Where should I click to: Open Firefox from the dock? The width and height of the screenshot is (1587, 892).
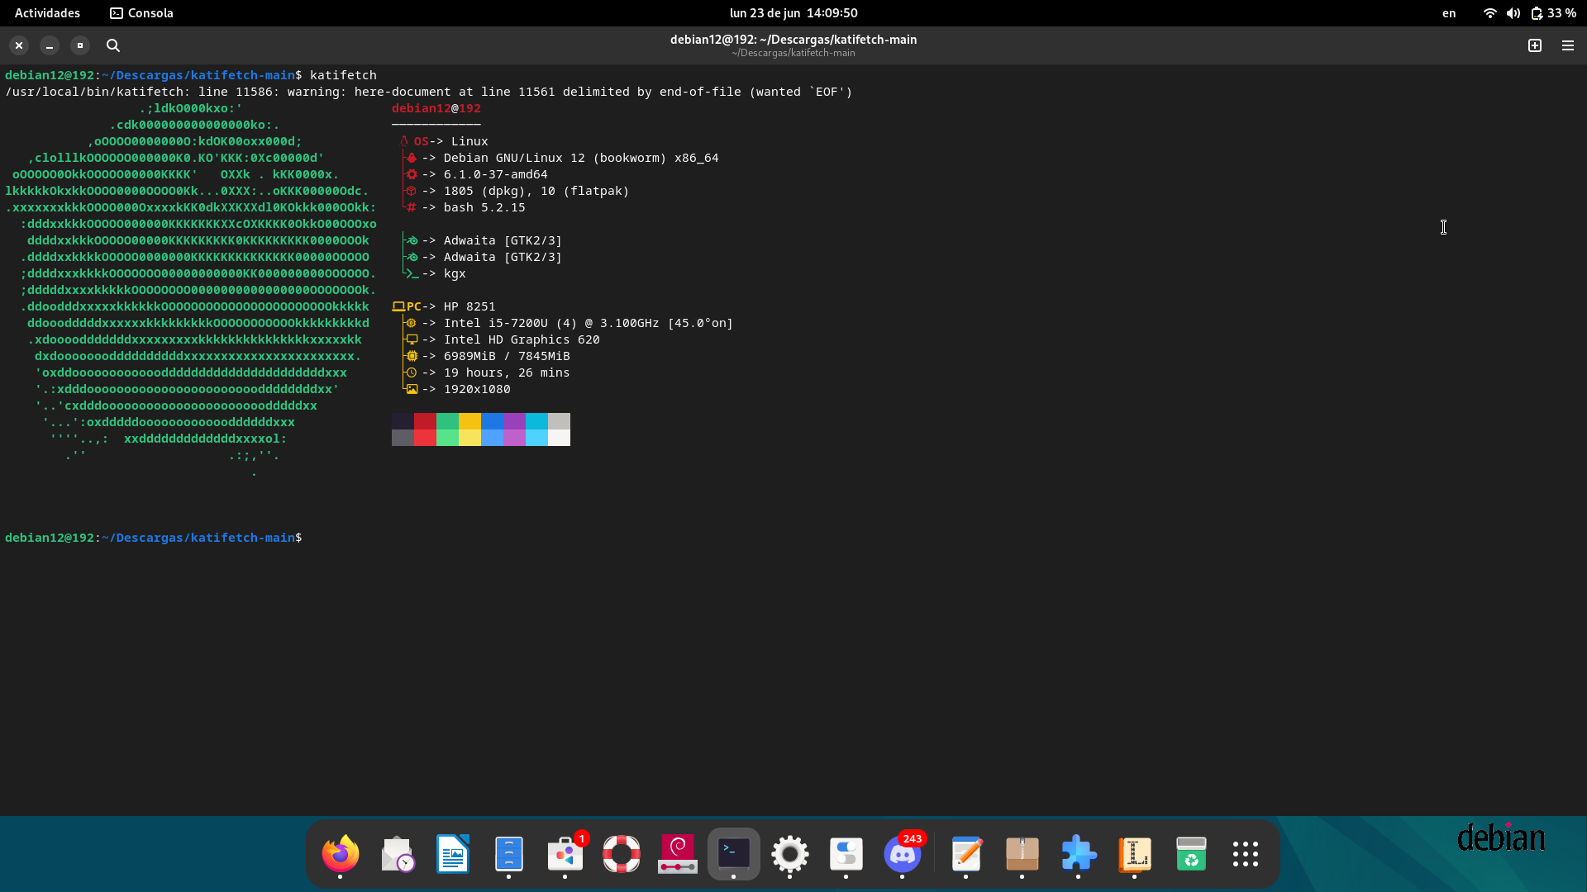click(x=340, y=855)
